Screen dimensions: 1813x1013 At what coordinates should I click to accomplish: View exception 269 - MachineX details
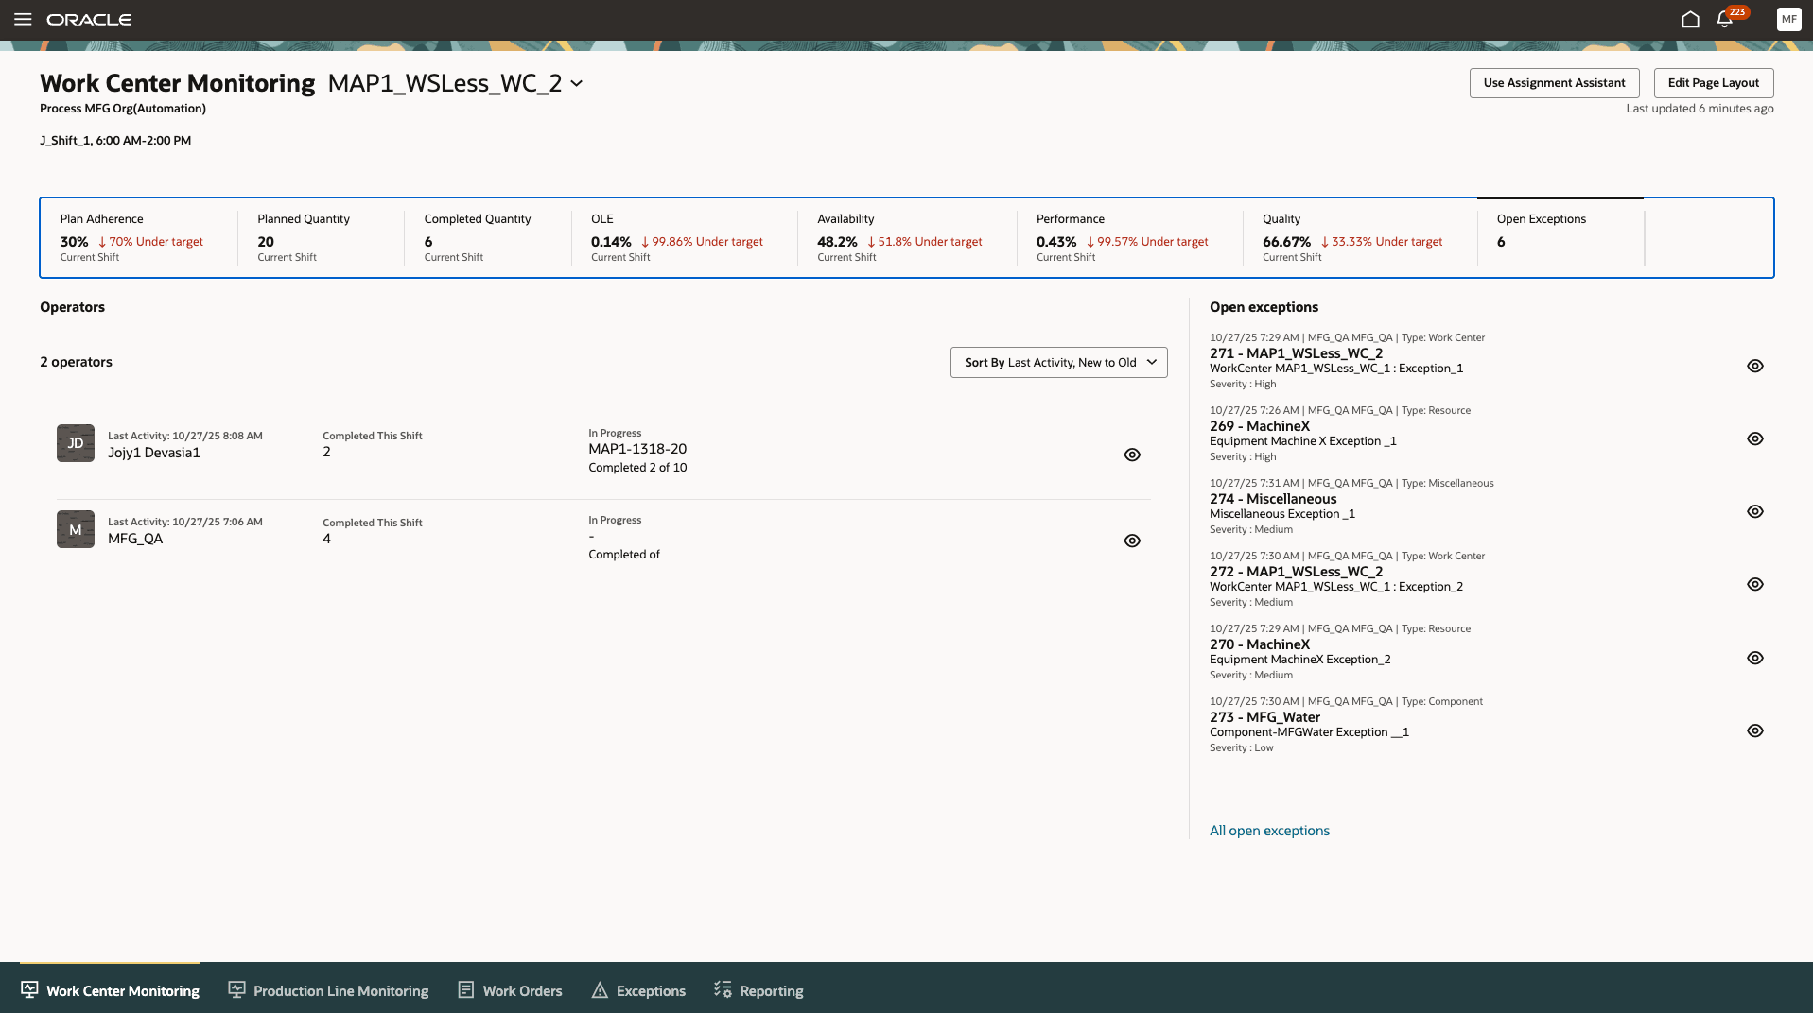click(1754, 438)
